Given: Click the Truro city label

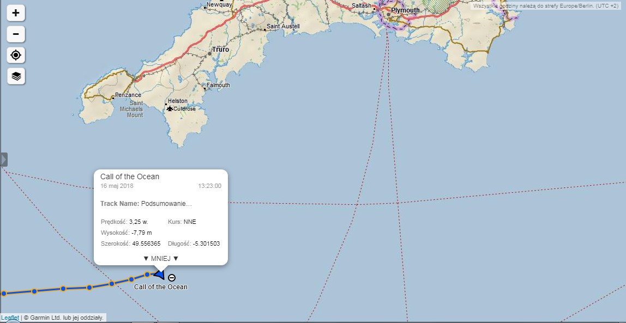Looking at the screenshot, I should (220, 50).
